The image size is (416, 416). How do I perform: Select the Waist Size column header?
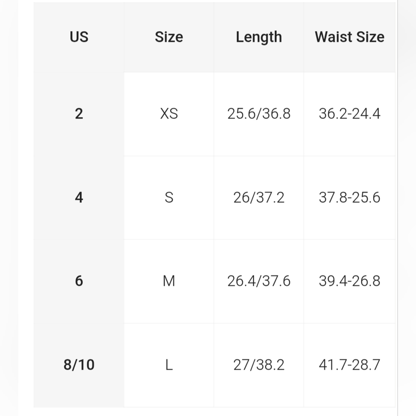[x=349, y=37]
